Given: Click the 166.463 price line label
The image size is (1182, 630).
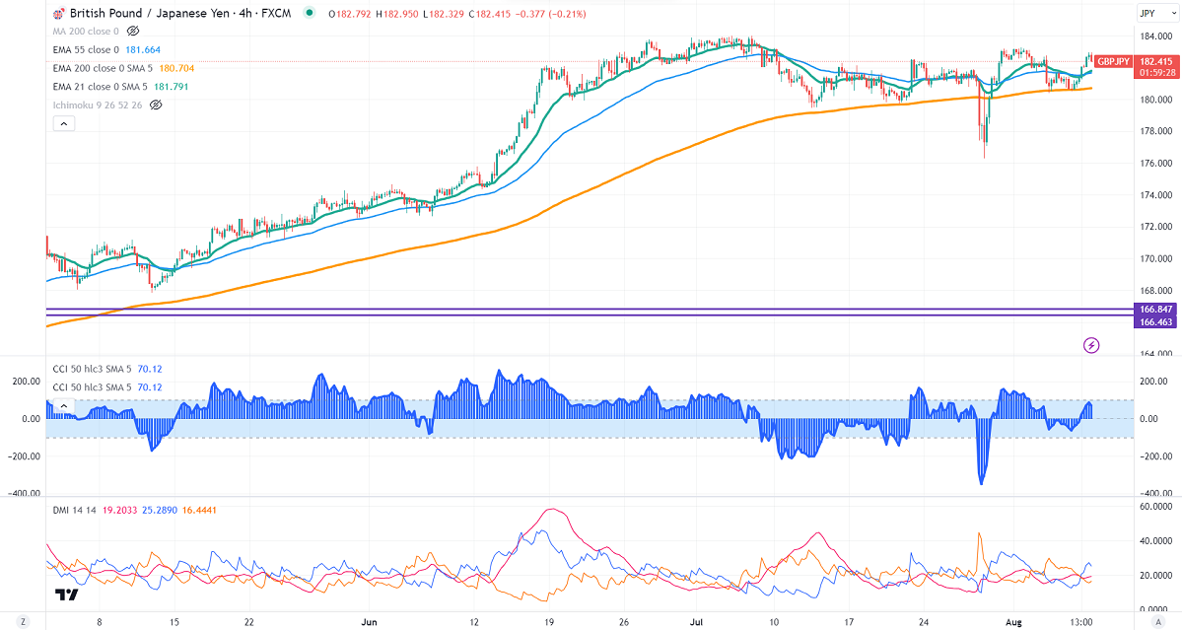Looking at the screenshot, I should (x=1155, y=321).
